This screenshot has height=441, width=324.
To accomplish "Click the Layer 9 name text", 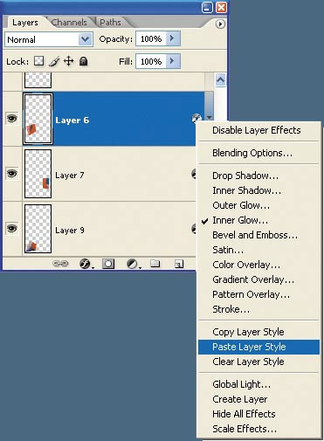I will (70, 231).
